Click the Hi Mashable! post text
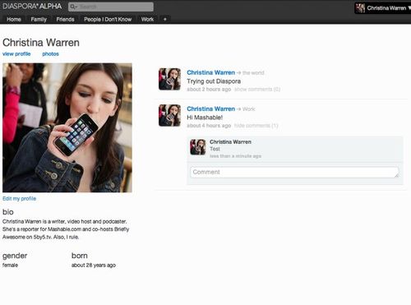 coord(205,118)
